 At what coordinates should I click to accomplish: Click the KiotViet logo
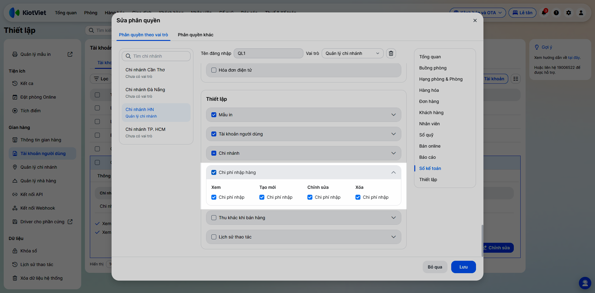(28, 13)
